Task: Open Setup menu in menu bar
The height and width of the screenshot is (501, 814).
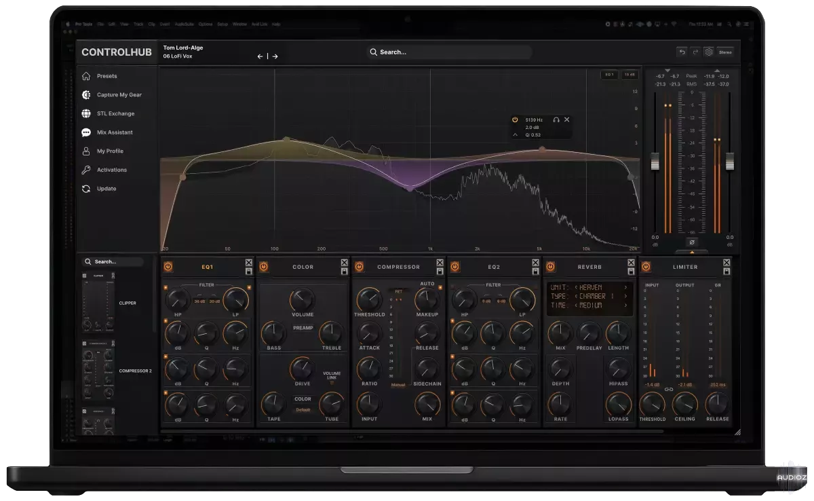Action: 222,24
